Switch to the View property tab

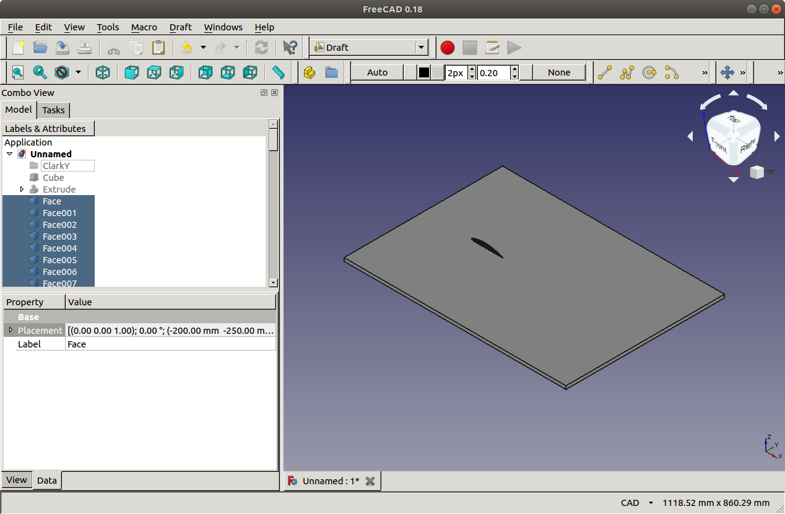click(17, 480)
